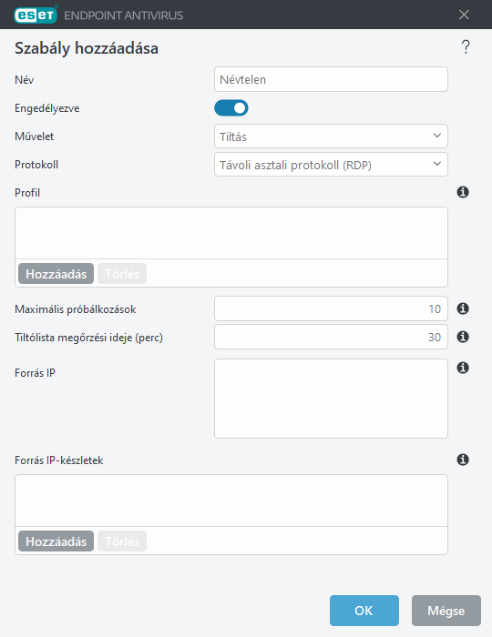Click Hozzáadás under Forrás IP-készletek list
Viewport: 492px width, 637px height.
(56, 541)
